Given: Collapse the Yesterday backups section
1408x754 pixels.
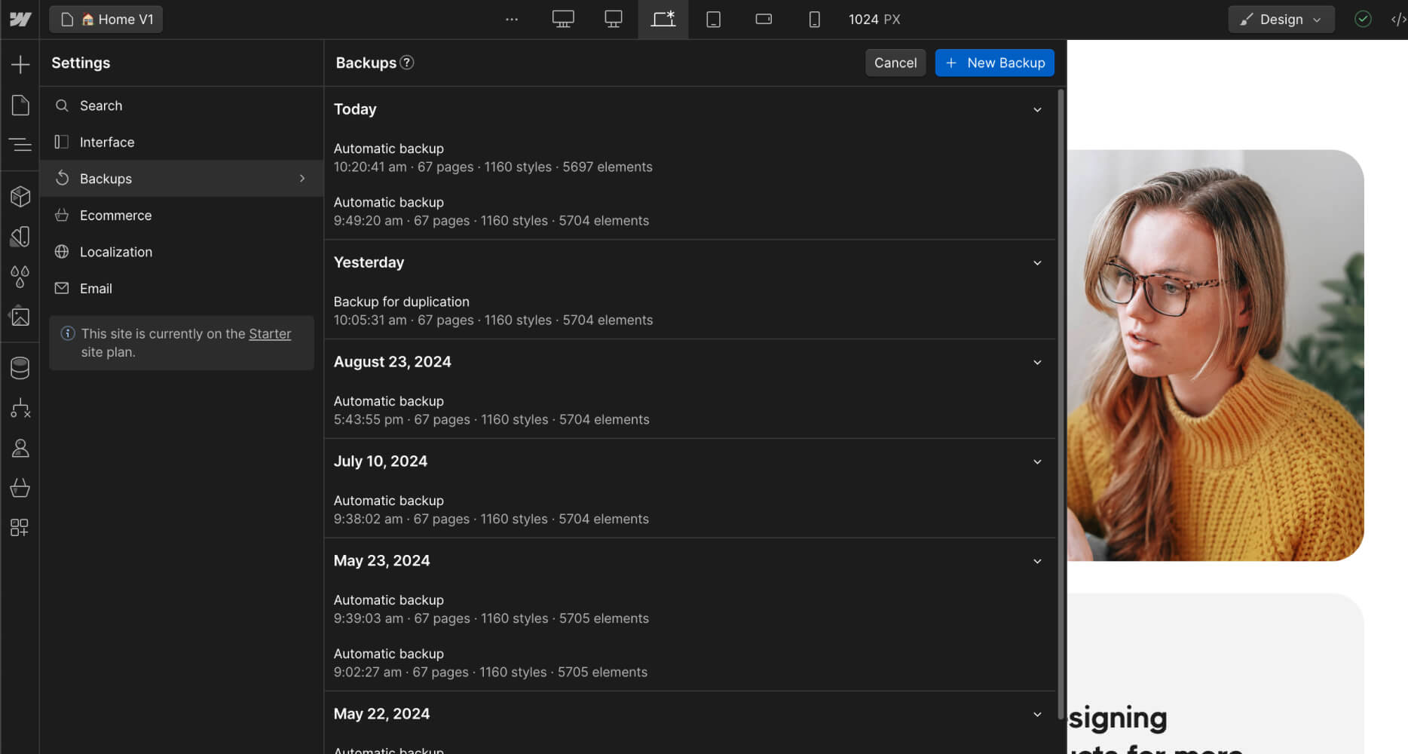Looking at the screenshot, I should point(1037,262).
